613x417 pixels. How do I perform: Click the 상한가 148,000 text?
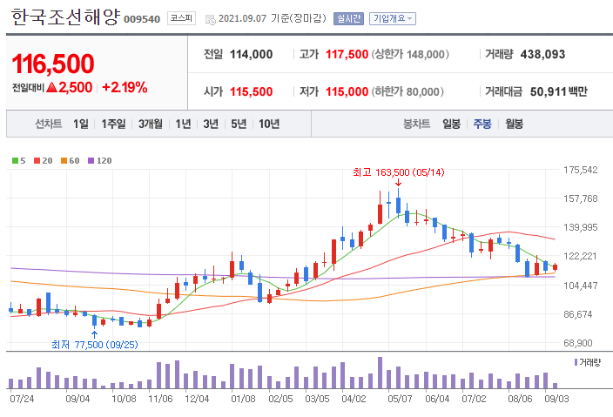[x=410, y=54]
